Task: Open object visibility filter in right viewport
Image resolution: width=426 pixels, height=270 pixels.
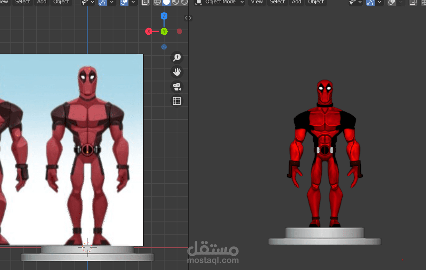Action: pyautogui.click(x=355, y=2)
